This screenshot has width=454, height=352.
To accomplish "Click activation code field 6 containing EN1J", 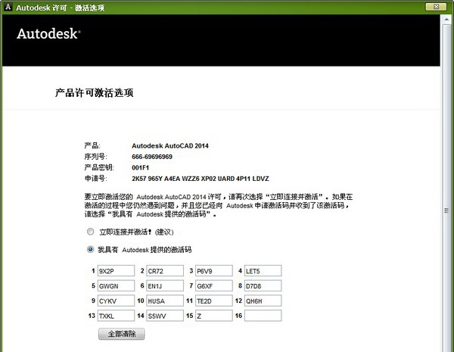I will coord(165,285).
